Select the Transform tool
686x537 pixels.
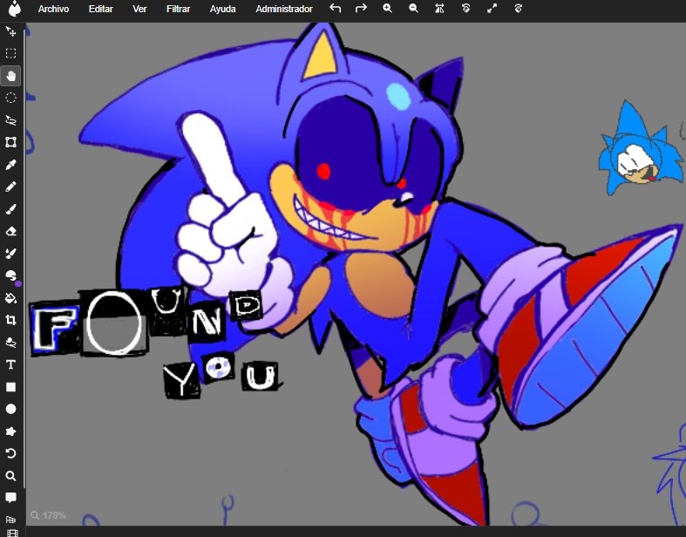click(x=11, y=142)
